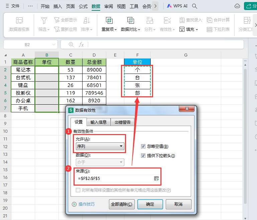Open the 工具 tab
The height and width of the screenshot is (220, 257).
(134, 6)
